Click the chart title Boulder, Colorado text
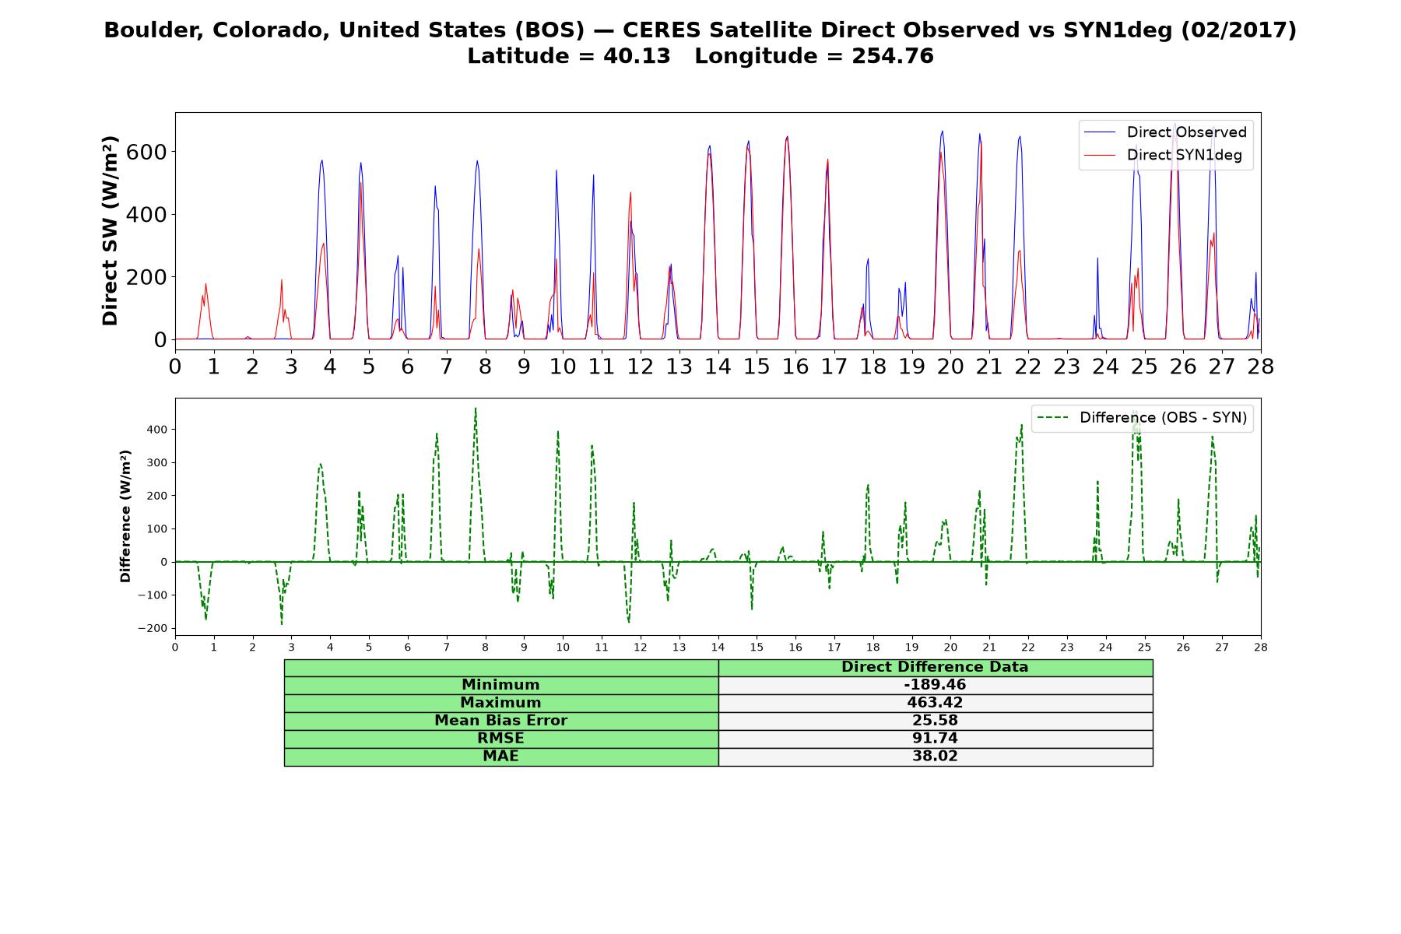This screenshot has width=1401, height=934. click(700, 30)
